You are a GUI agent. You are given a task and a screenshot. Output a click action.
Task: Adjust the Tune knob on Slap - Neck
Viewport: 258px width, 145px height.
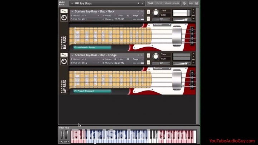tap(156, 13)
